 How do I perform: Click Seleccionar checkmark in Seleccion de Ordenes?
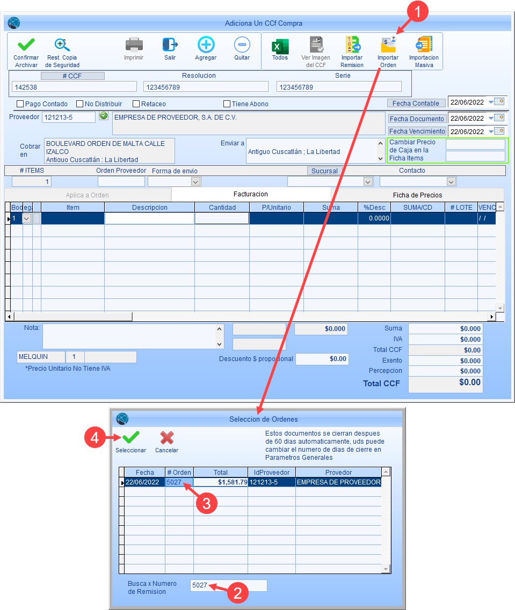tap(131, 438)
